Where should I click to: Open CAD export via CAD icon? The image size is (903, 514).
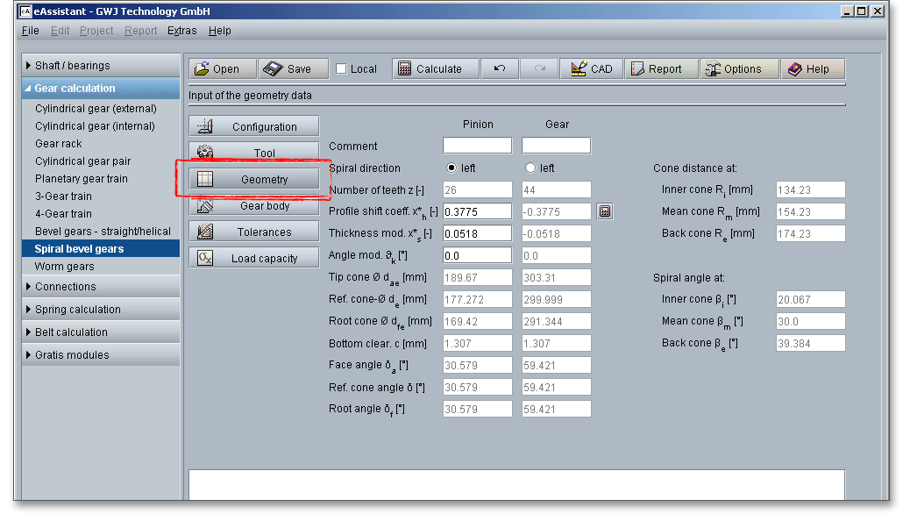click(x=579, y=69)
